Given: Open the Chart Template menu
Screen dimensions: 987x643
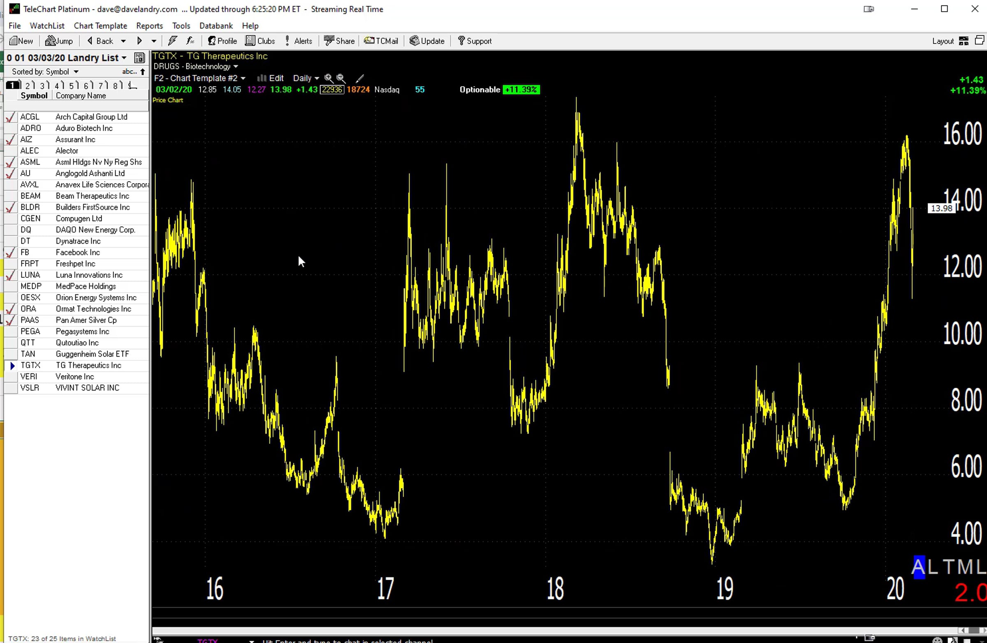Looking at the screenshot, I should click(x=100, y=26).
